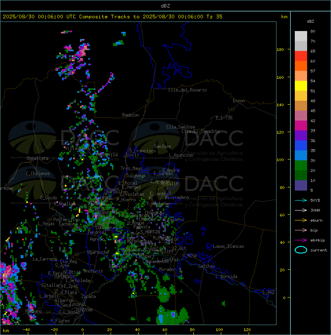Select the red 60-65 dBZ color swatch
Viewport: 331px width, 335px height.
click(301, 56)
